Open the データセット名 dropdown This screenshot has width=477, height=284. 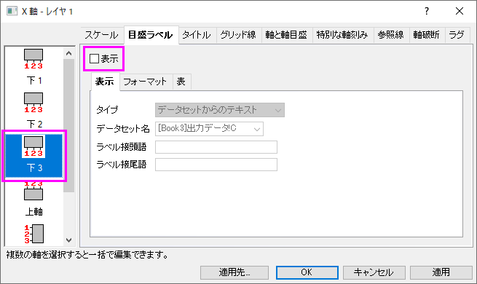pos(209,129)
